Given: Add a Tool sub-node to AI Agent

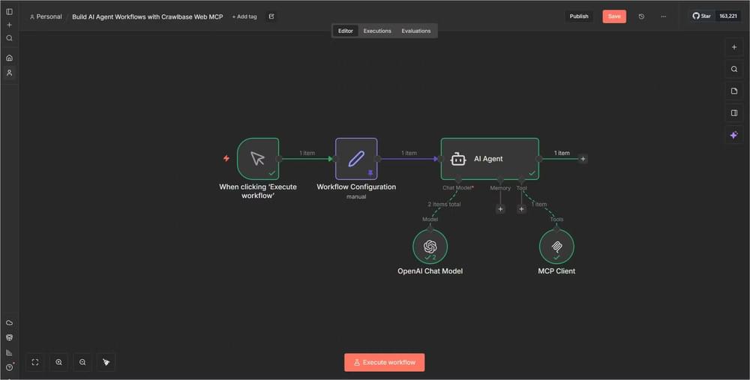Looking at the screenshot, I should pyautogui.click(x=522, y=209).
